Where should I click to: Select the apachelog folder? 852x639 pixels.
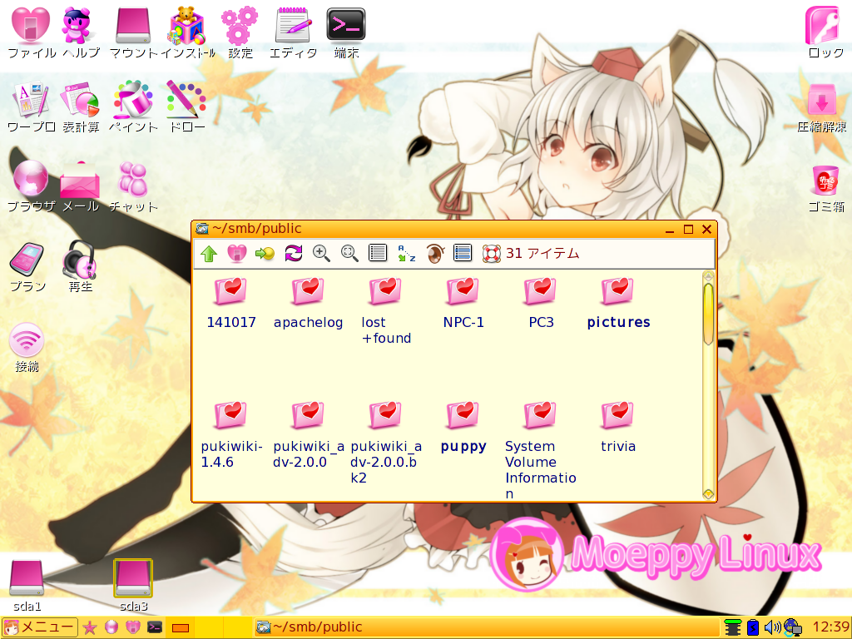click(308, 303)
